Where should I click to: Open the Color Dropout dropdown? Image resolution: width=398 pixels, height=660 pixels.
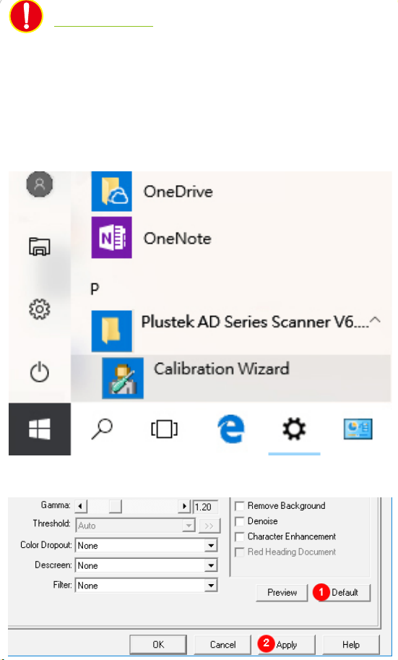point(147,546)
